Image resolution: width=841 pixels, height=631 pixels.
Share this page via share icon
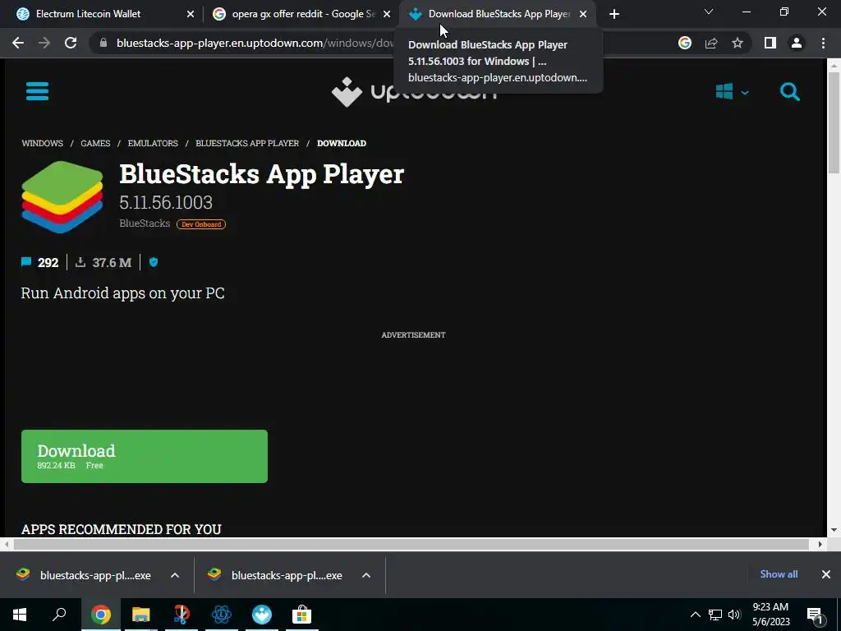[x=711, y=43]
